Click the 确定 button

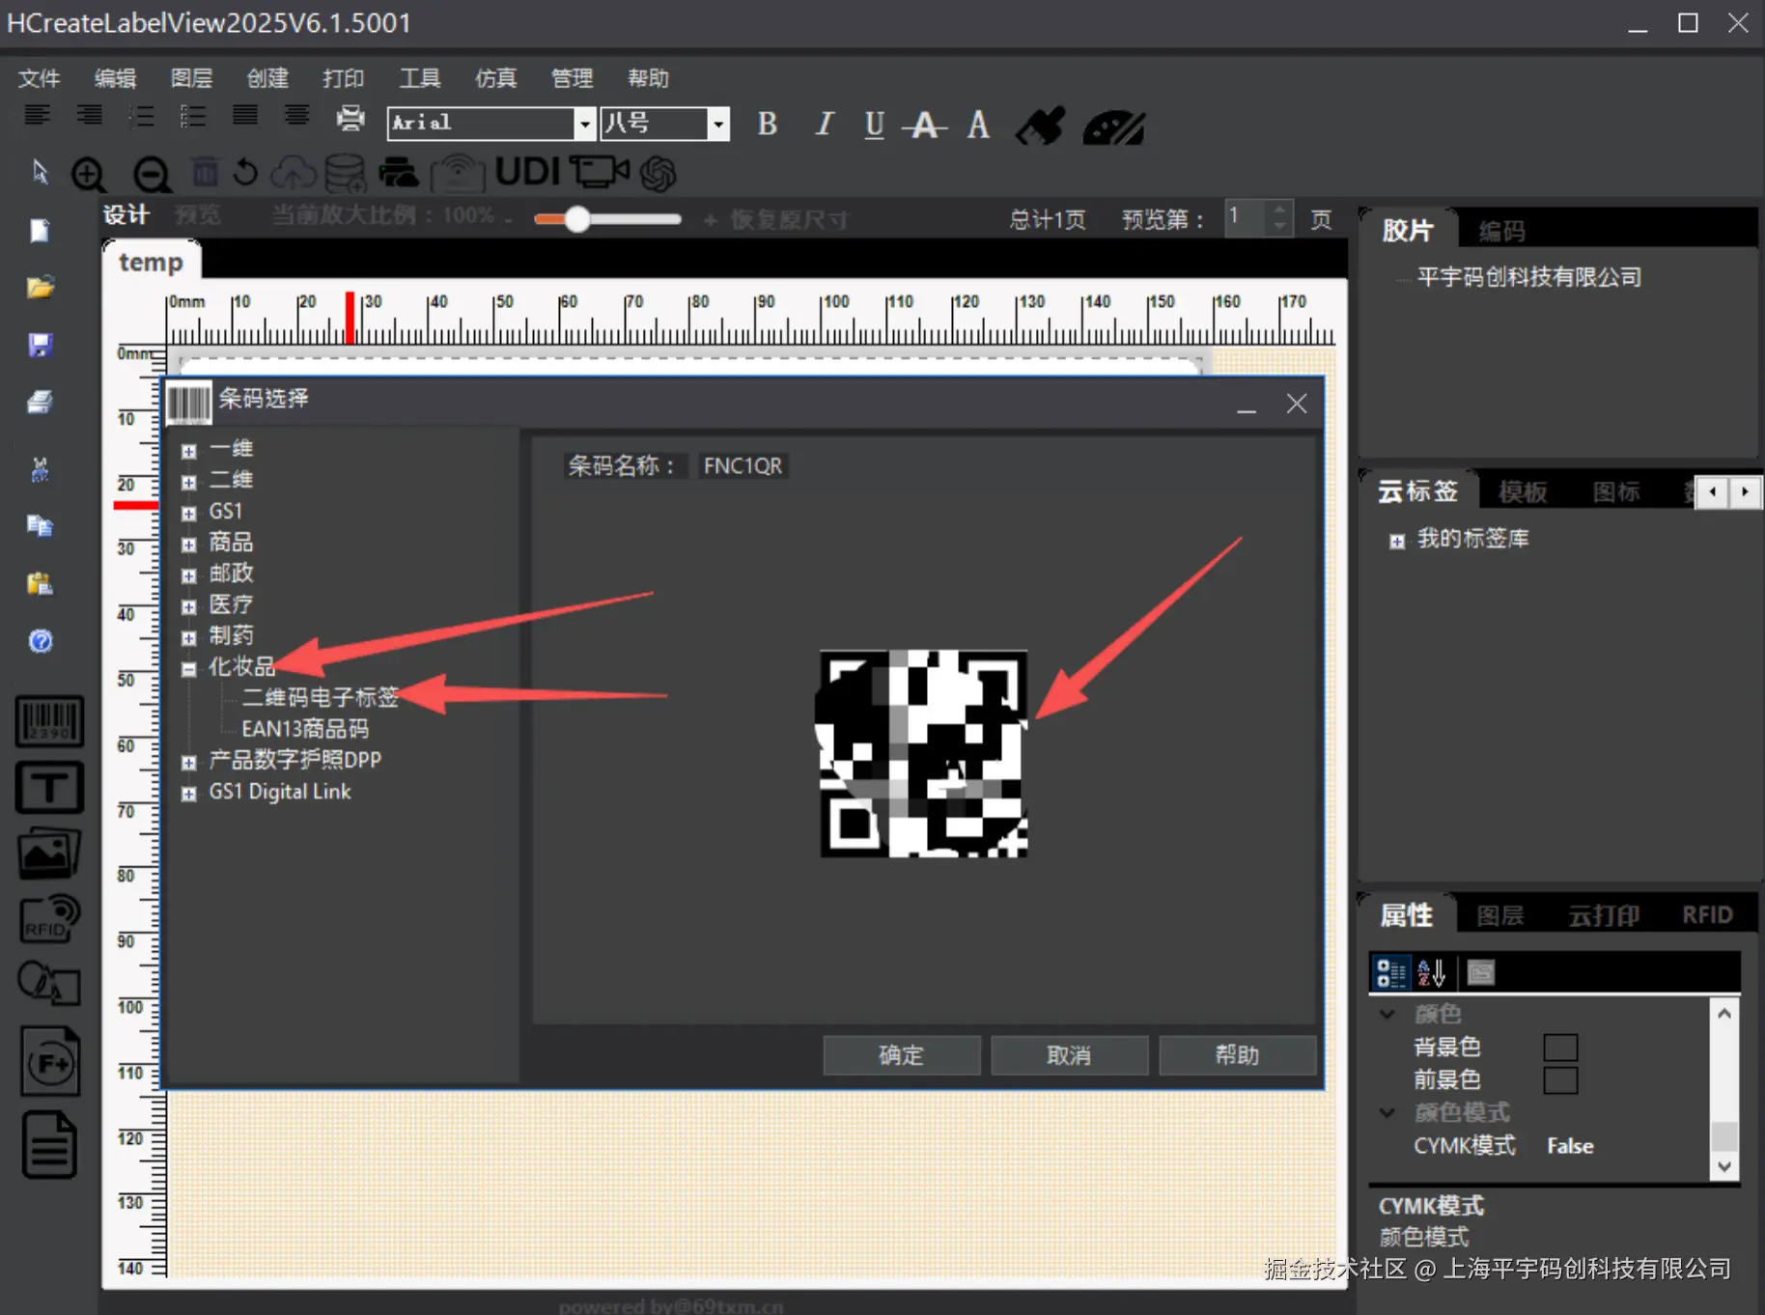(902, 1054)
